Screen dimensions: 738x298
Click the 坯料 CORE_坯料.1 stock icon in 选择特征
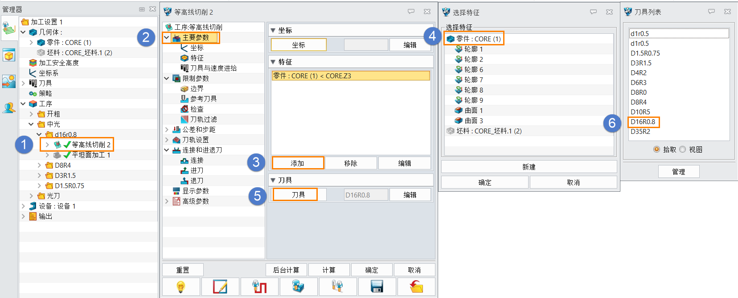click(x=451, y=131)
